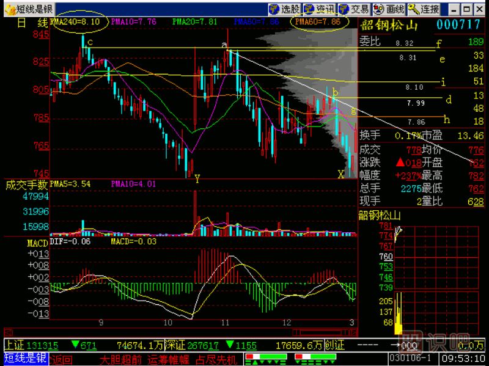This screenshot has width=489, height=366.
Task: Click the 韶钢松山 stock name header
Action: (x=389, y=24)
